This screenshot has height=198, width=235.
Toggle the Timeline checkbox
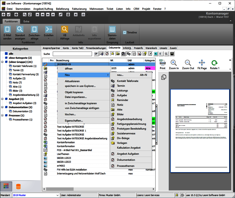point(125,33)
